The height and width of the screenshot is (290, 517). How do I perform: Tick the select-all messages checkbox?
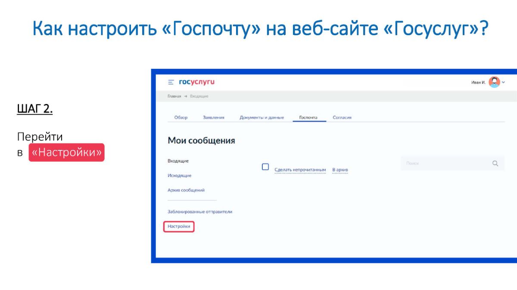pyautogui.click(x=265, y=167)
